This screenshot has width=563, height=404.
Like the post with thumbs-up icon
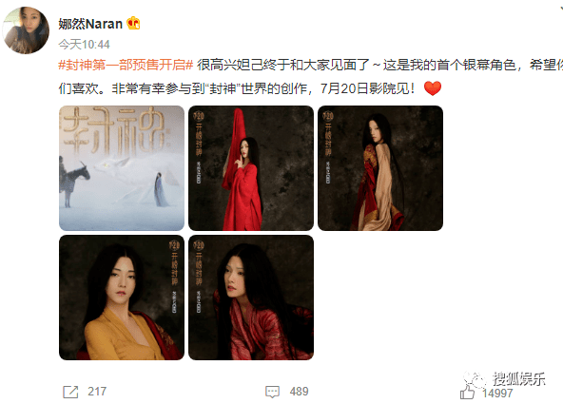click(x=467, y=393)
